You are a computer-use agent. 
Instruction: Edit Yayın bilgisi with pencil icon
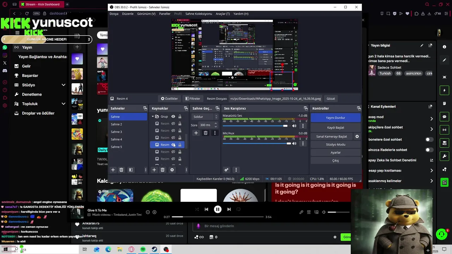(x=422, y=46)
